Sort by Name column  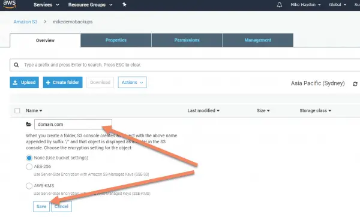click(34, 110)
